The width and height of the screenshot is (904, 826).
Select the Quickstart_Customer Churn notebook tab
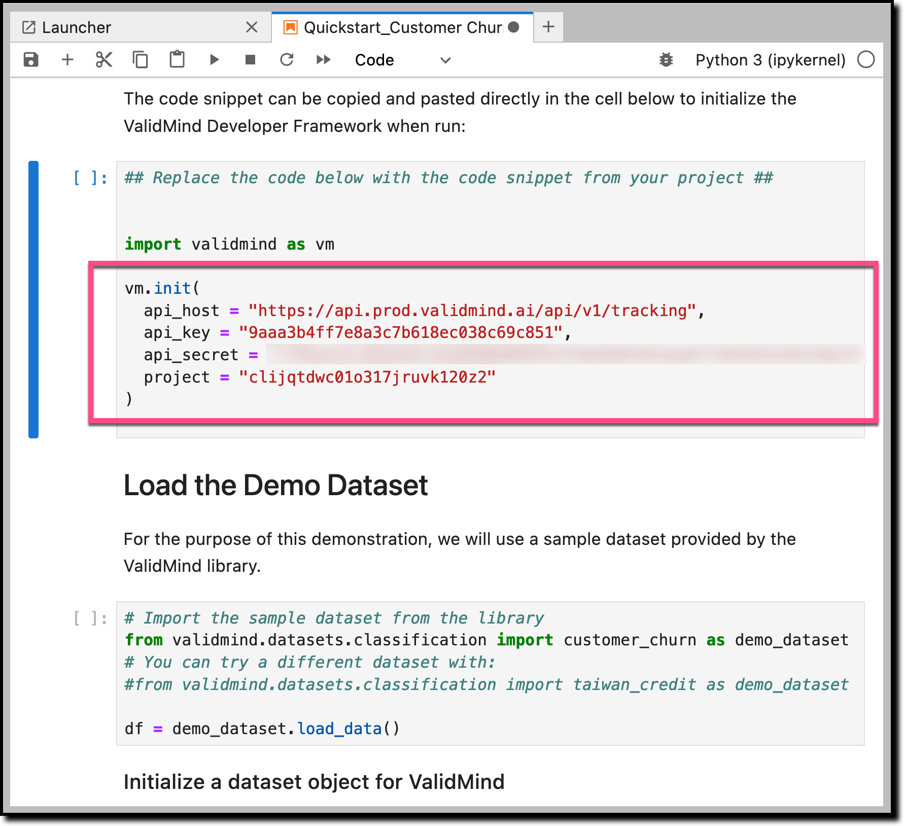402,27
